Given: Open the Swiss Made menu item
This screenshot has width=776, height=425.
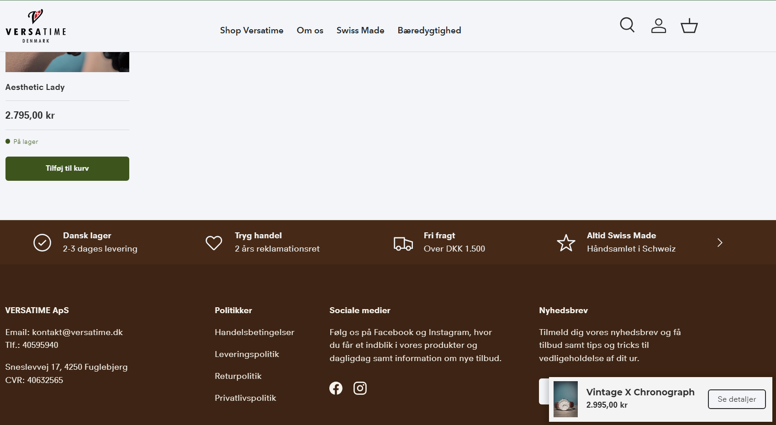Looking at the screenshot, I should (x=360, y=31).
